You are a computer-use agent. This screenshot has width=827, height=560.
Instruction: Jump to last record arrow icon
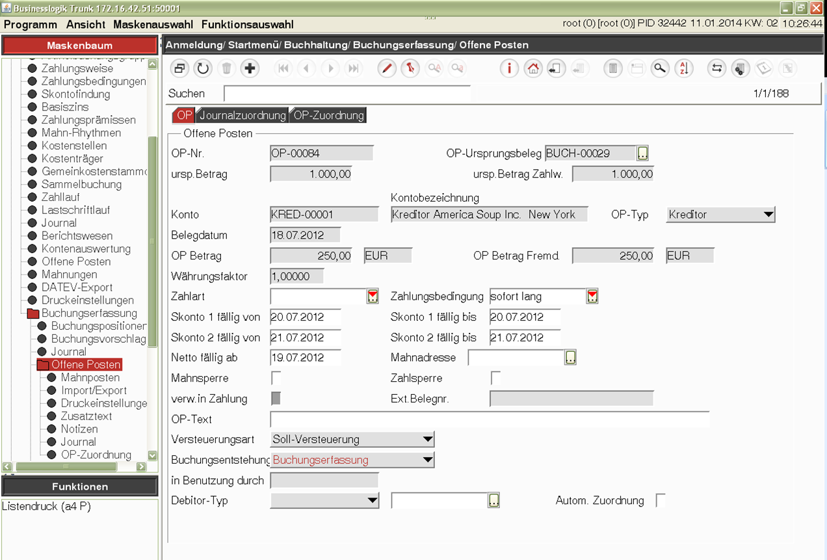click(353, 68)
